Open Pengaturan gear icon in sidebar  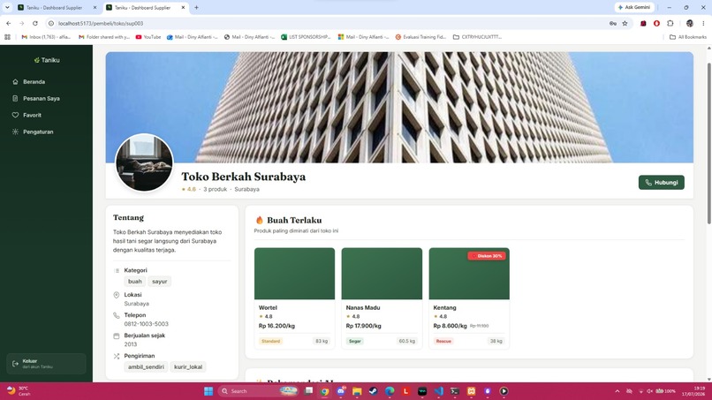click(x=15, y=132)
